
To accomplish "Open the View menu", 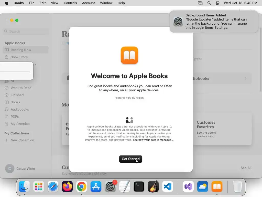I will click(55, 3).
